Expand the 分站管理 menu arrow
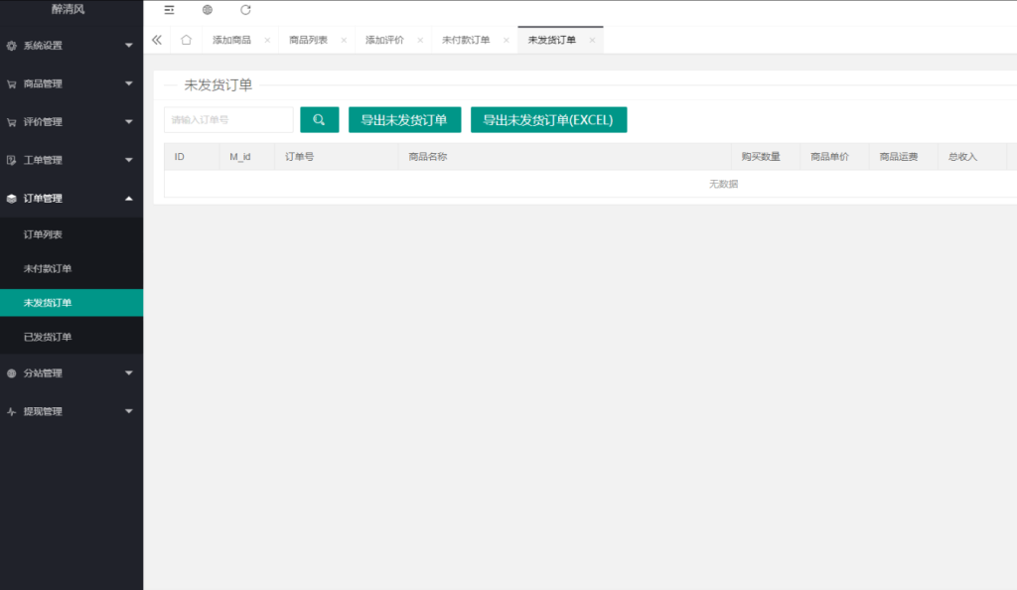Screen dimensions: 1017x590 pyautogui.click(x=128, y=373)
